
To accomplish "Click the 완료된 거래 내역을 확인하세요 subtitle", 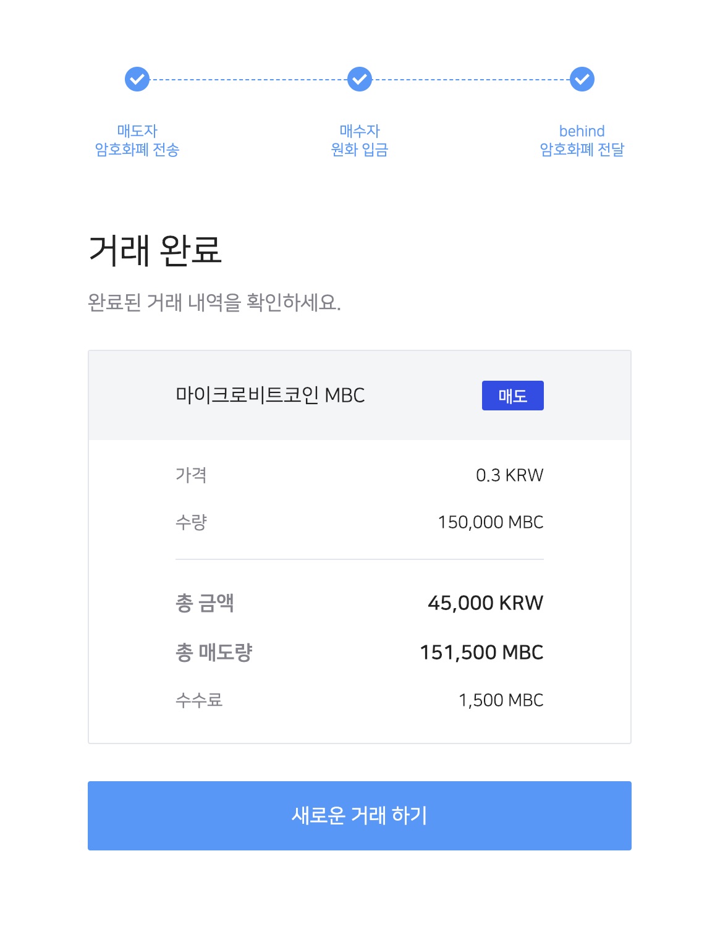I will (x=214, y=302).
